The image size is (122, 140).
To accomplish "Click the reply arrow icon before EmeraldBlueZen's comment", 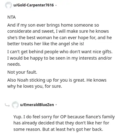I will coord(7,105).
